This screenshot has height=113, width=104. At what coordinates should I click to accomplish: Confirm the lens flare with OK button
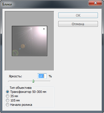point(78,15)
